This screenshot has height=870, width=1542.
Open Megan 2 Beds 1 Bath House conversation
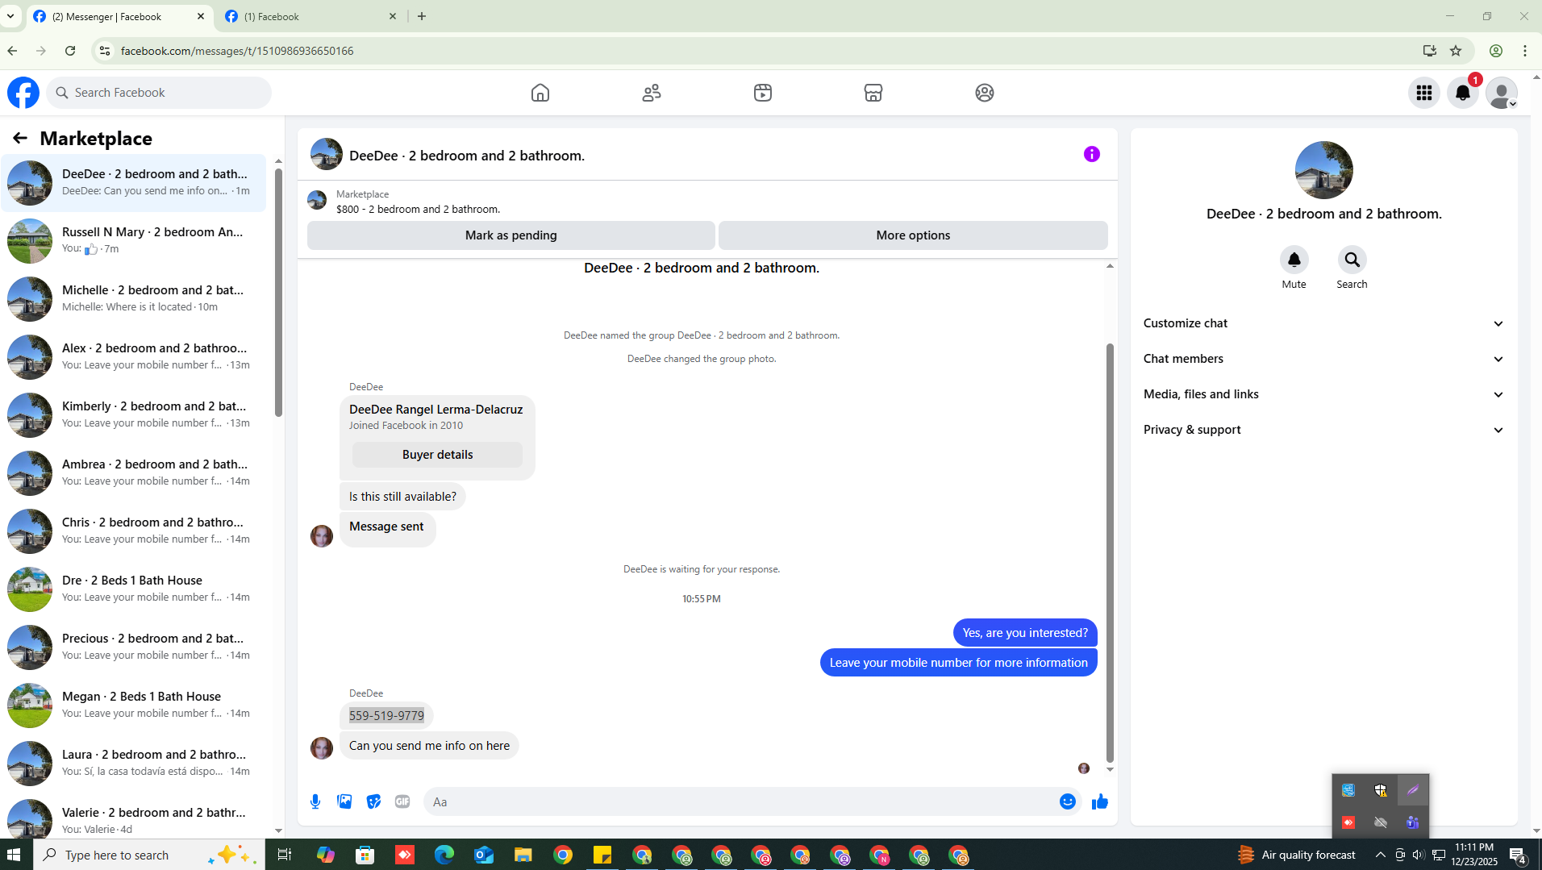(x=134, y=706)
